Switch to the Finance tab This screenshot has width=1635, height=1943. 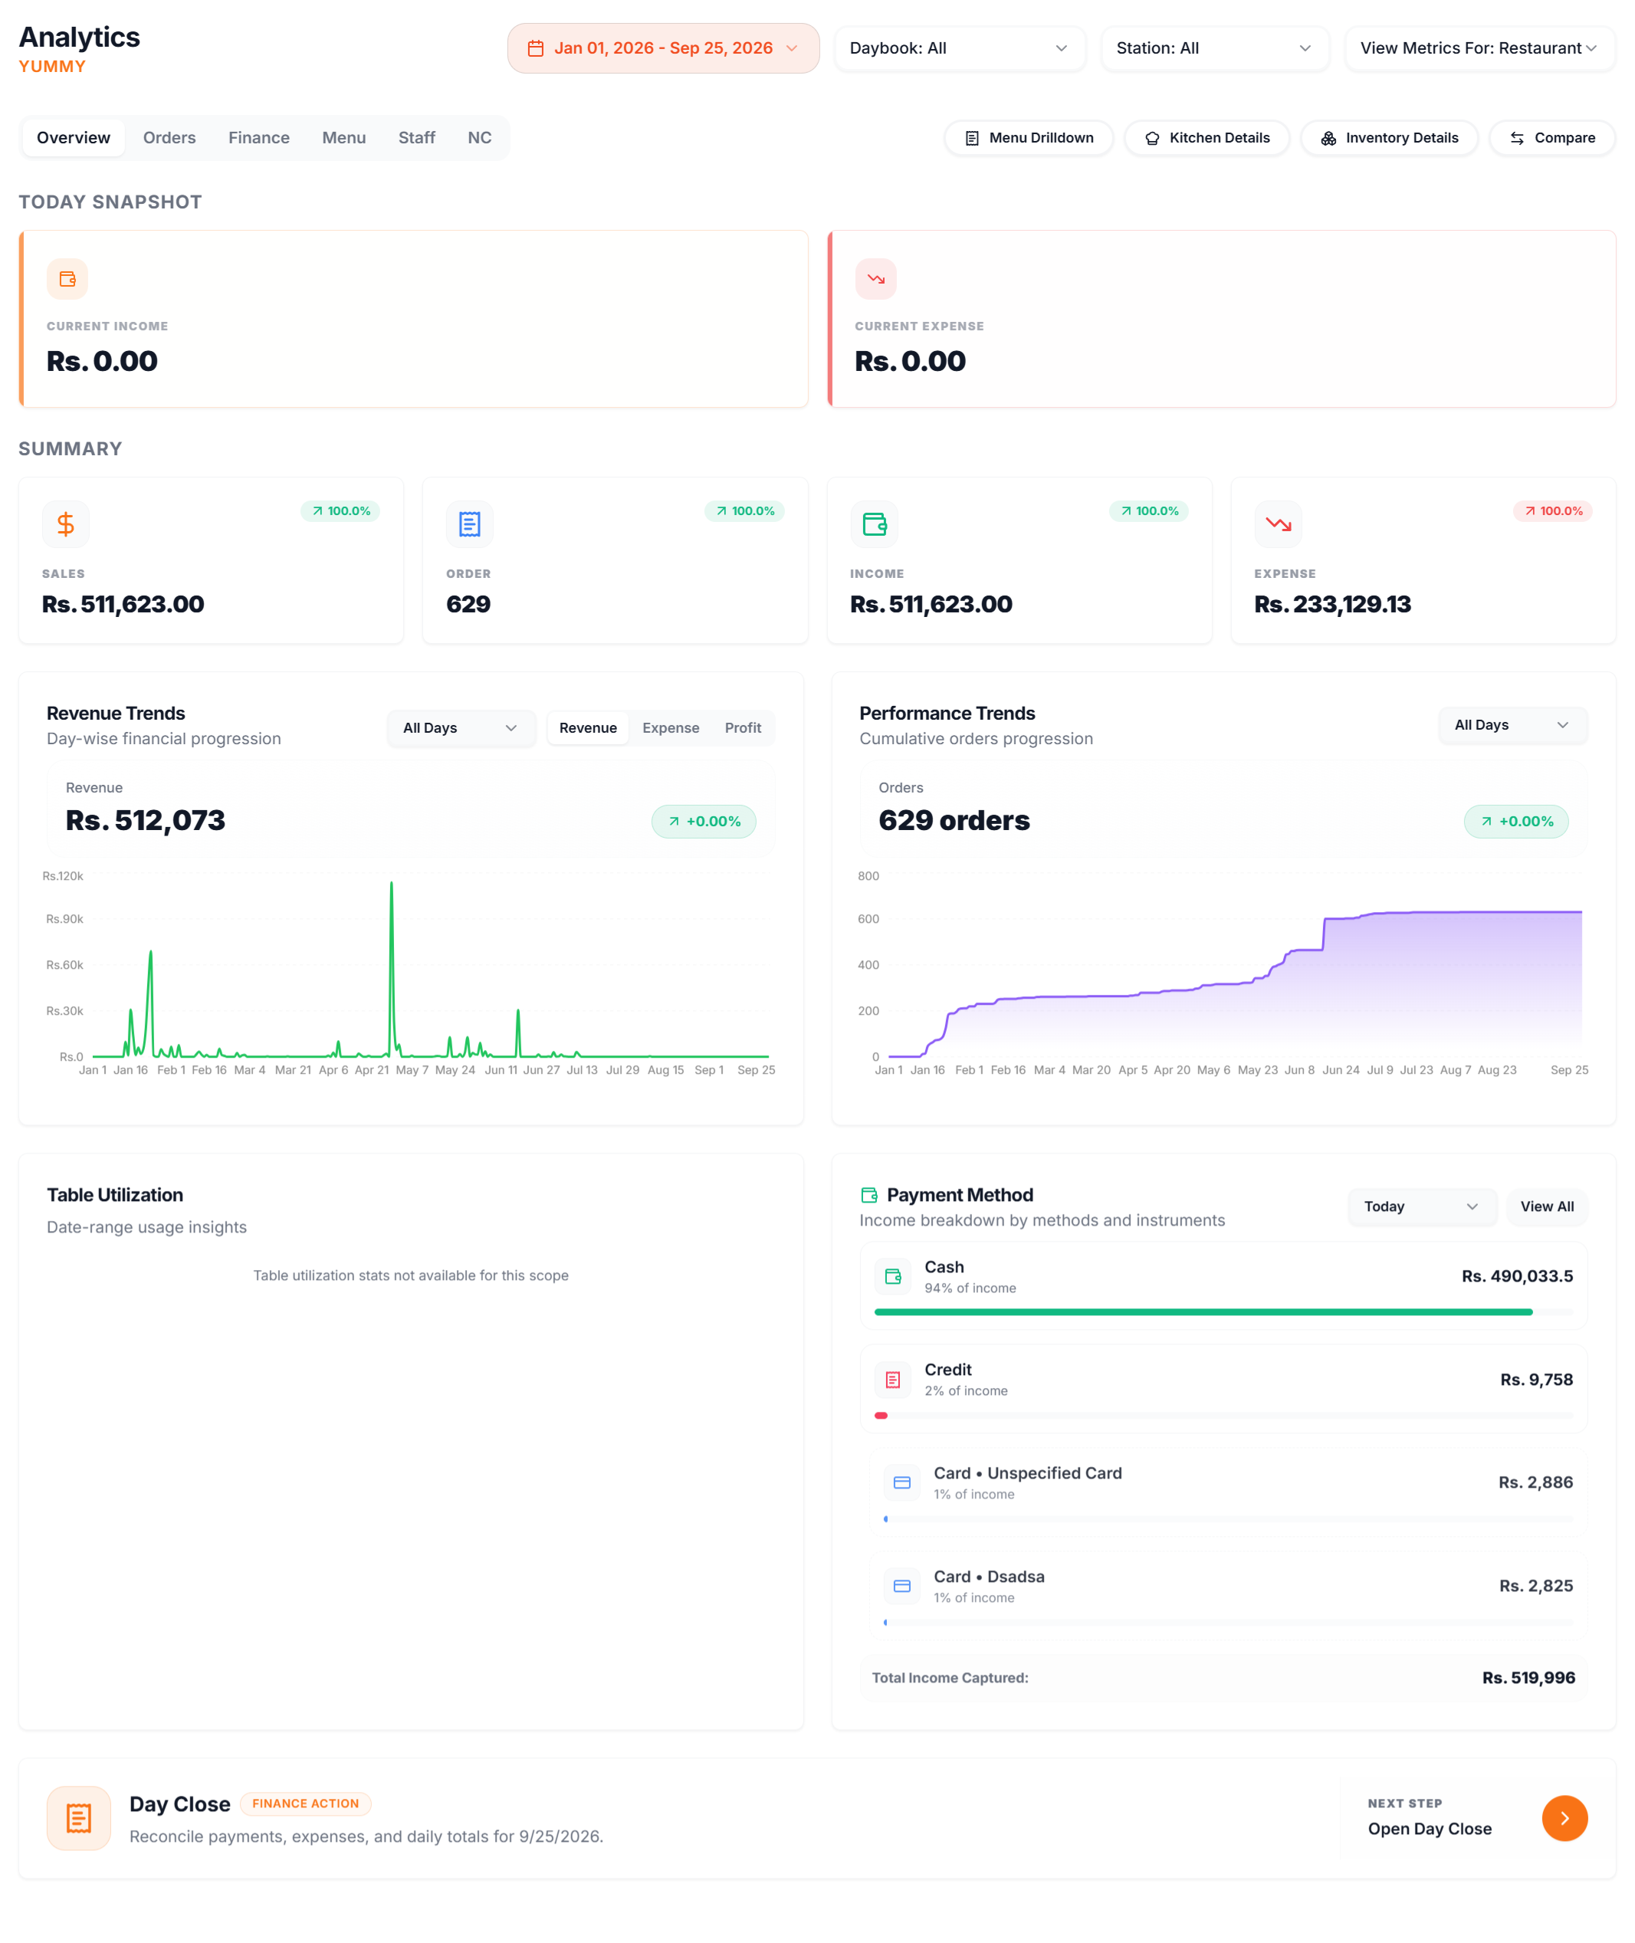click(x=258, y=138)
